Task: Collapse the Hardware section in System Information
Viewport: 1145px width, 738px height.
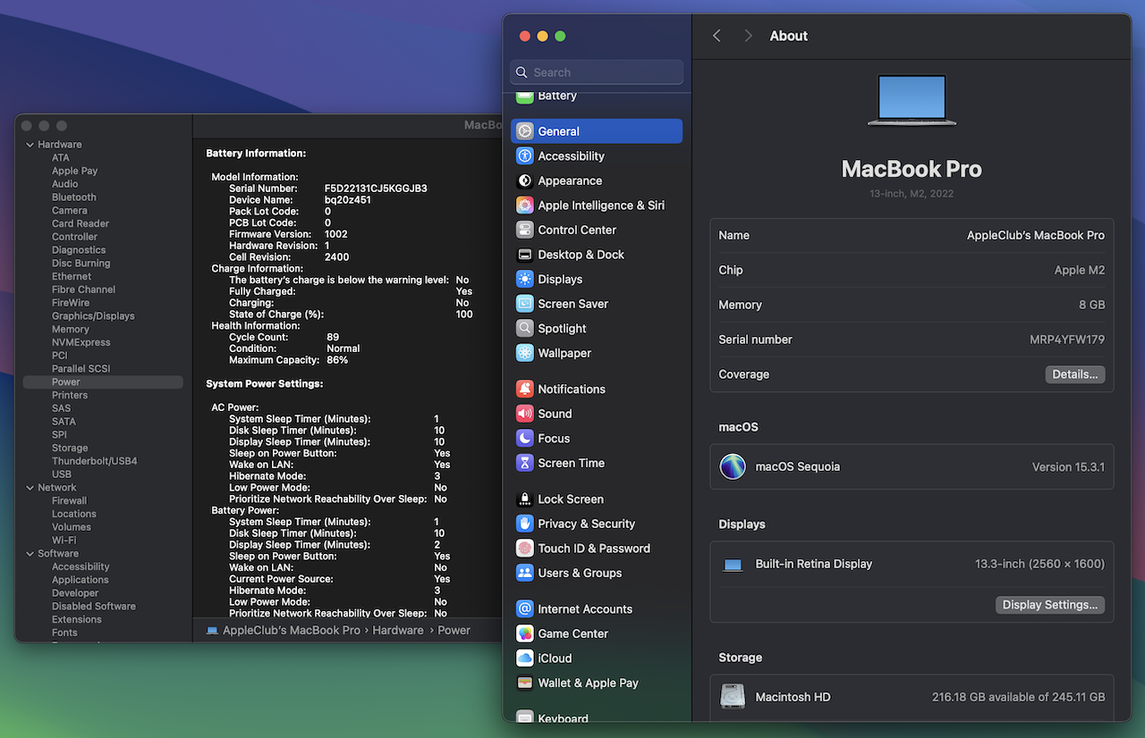Action: 30,145
